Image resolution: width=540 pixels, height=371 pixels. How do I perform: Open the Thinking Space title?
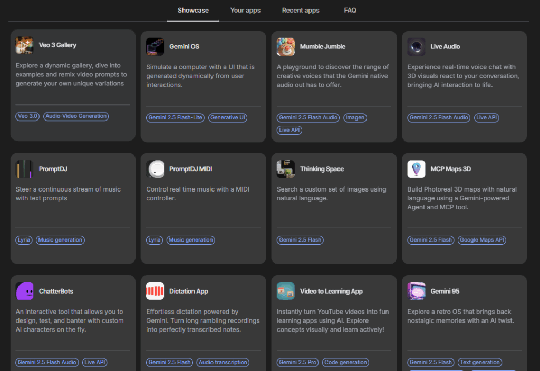(322, 169)
